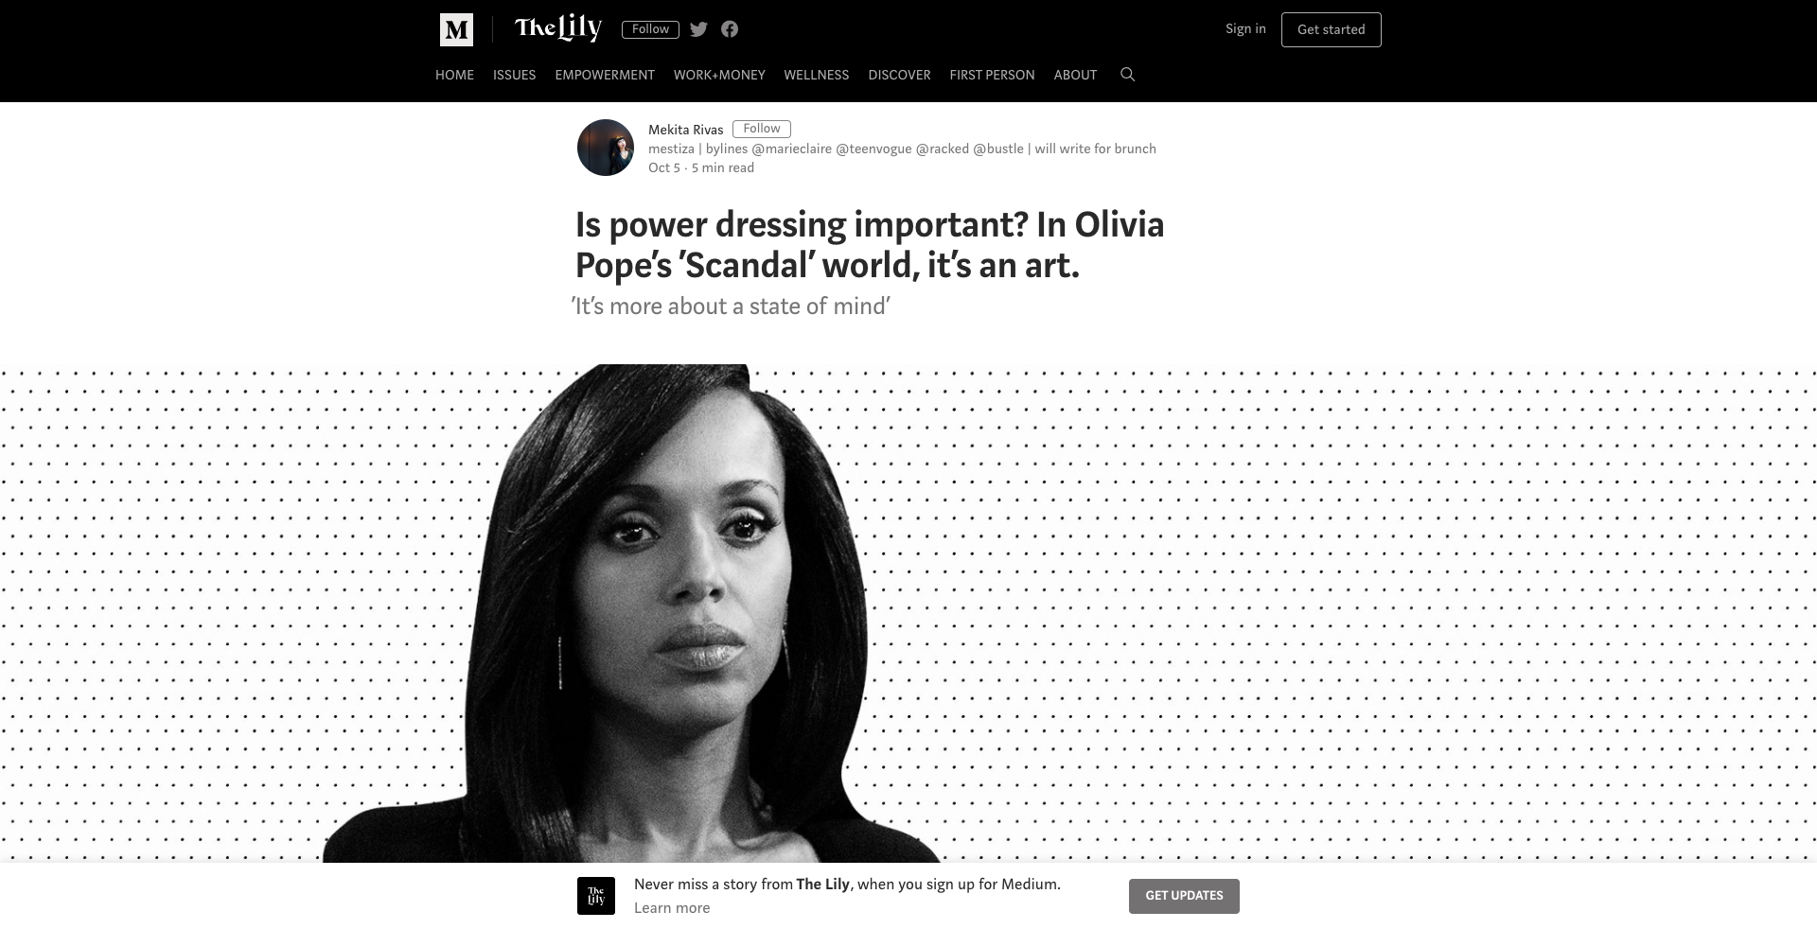Open the FIRST PERSON section

pos(992,75)
